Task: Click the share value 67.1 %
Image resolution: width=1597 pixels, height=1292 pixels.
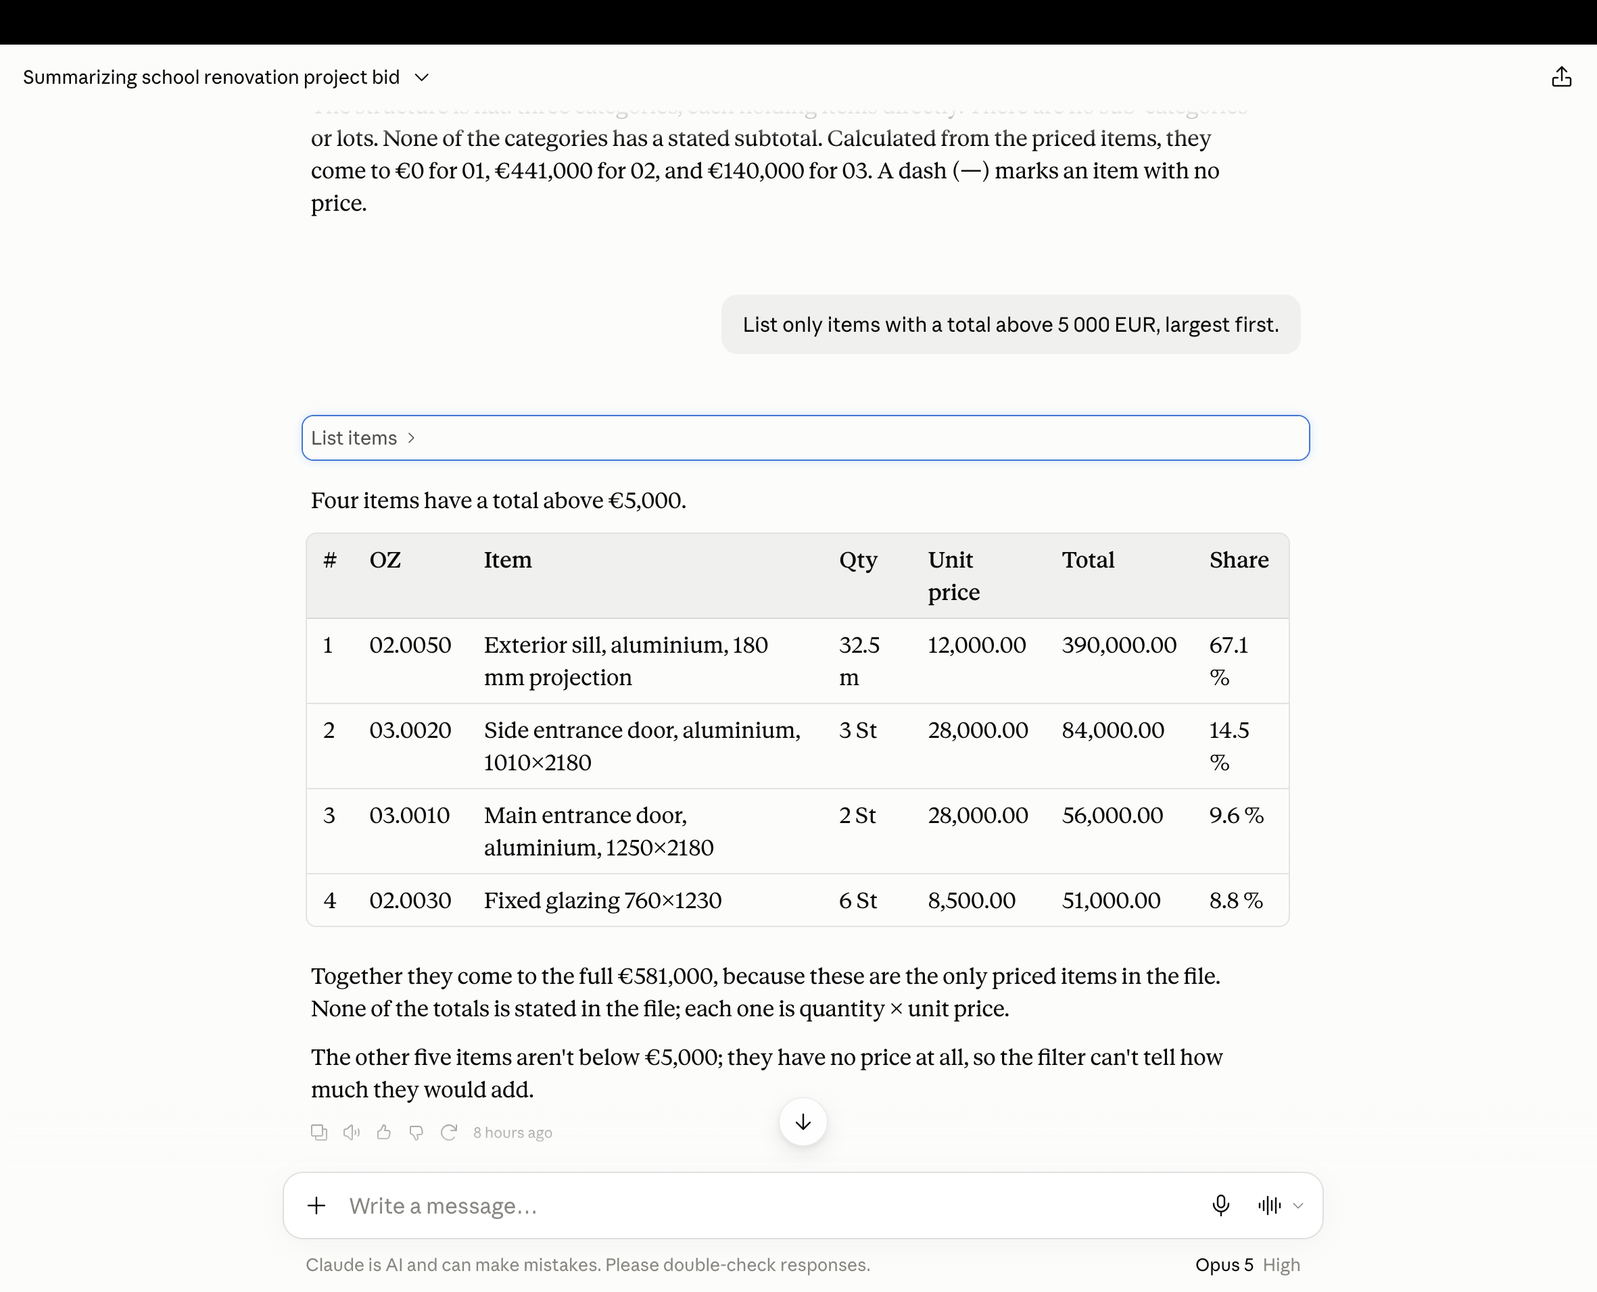Action: click(x=1229, y=661)
